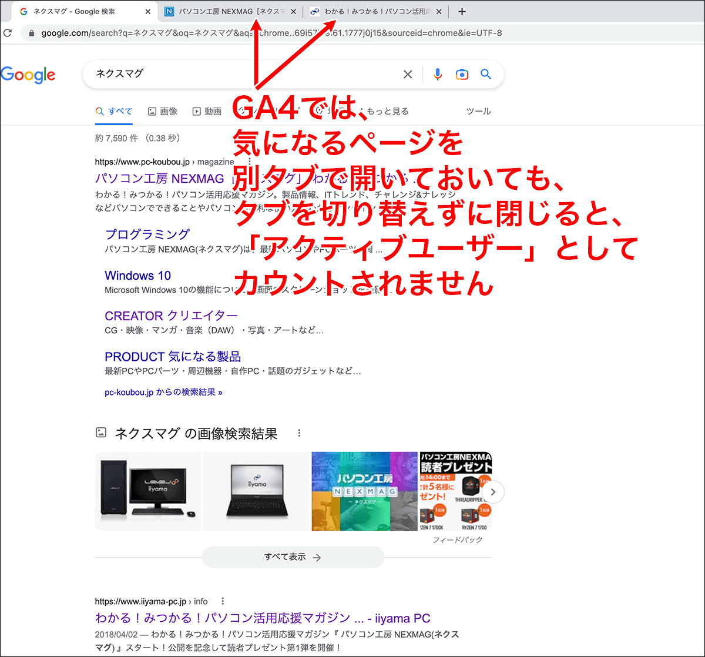Open options dots beside 画像検索結果 heading
This screenshot has height=657, width=705.
click(x=299, y=434)
